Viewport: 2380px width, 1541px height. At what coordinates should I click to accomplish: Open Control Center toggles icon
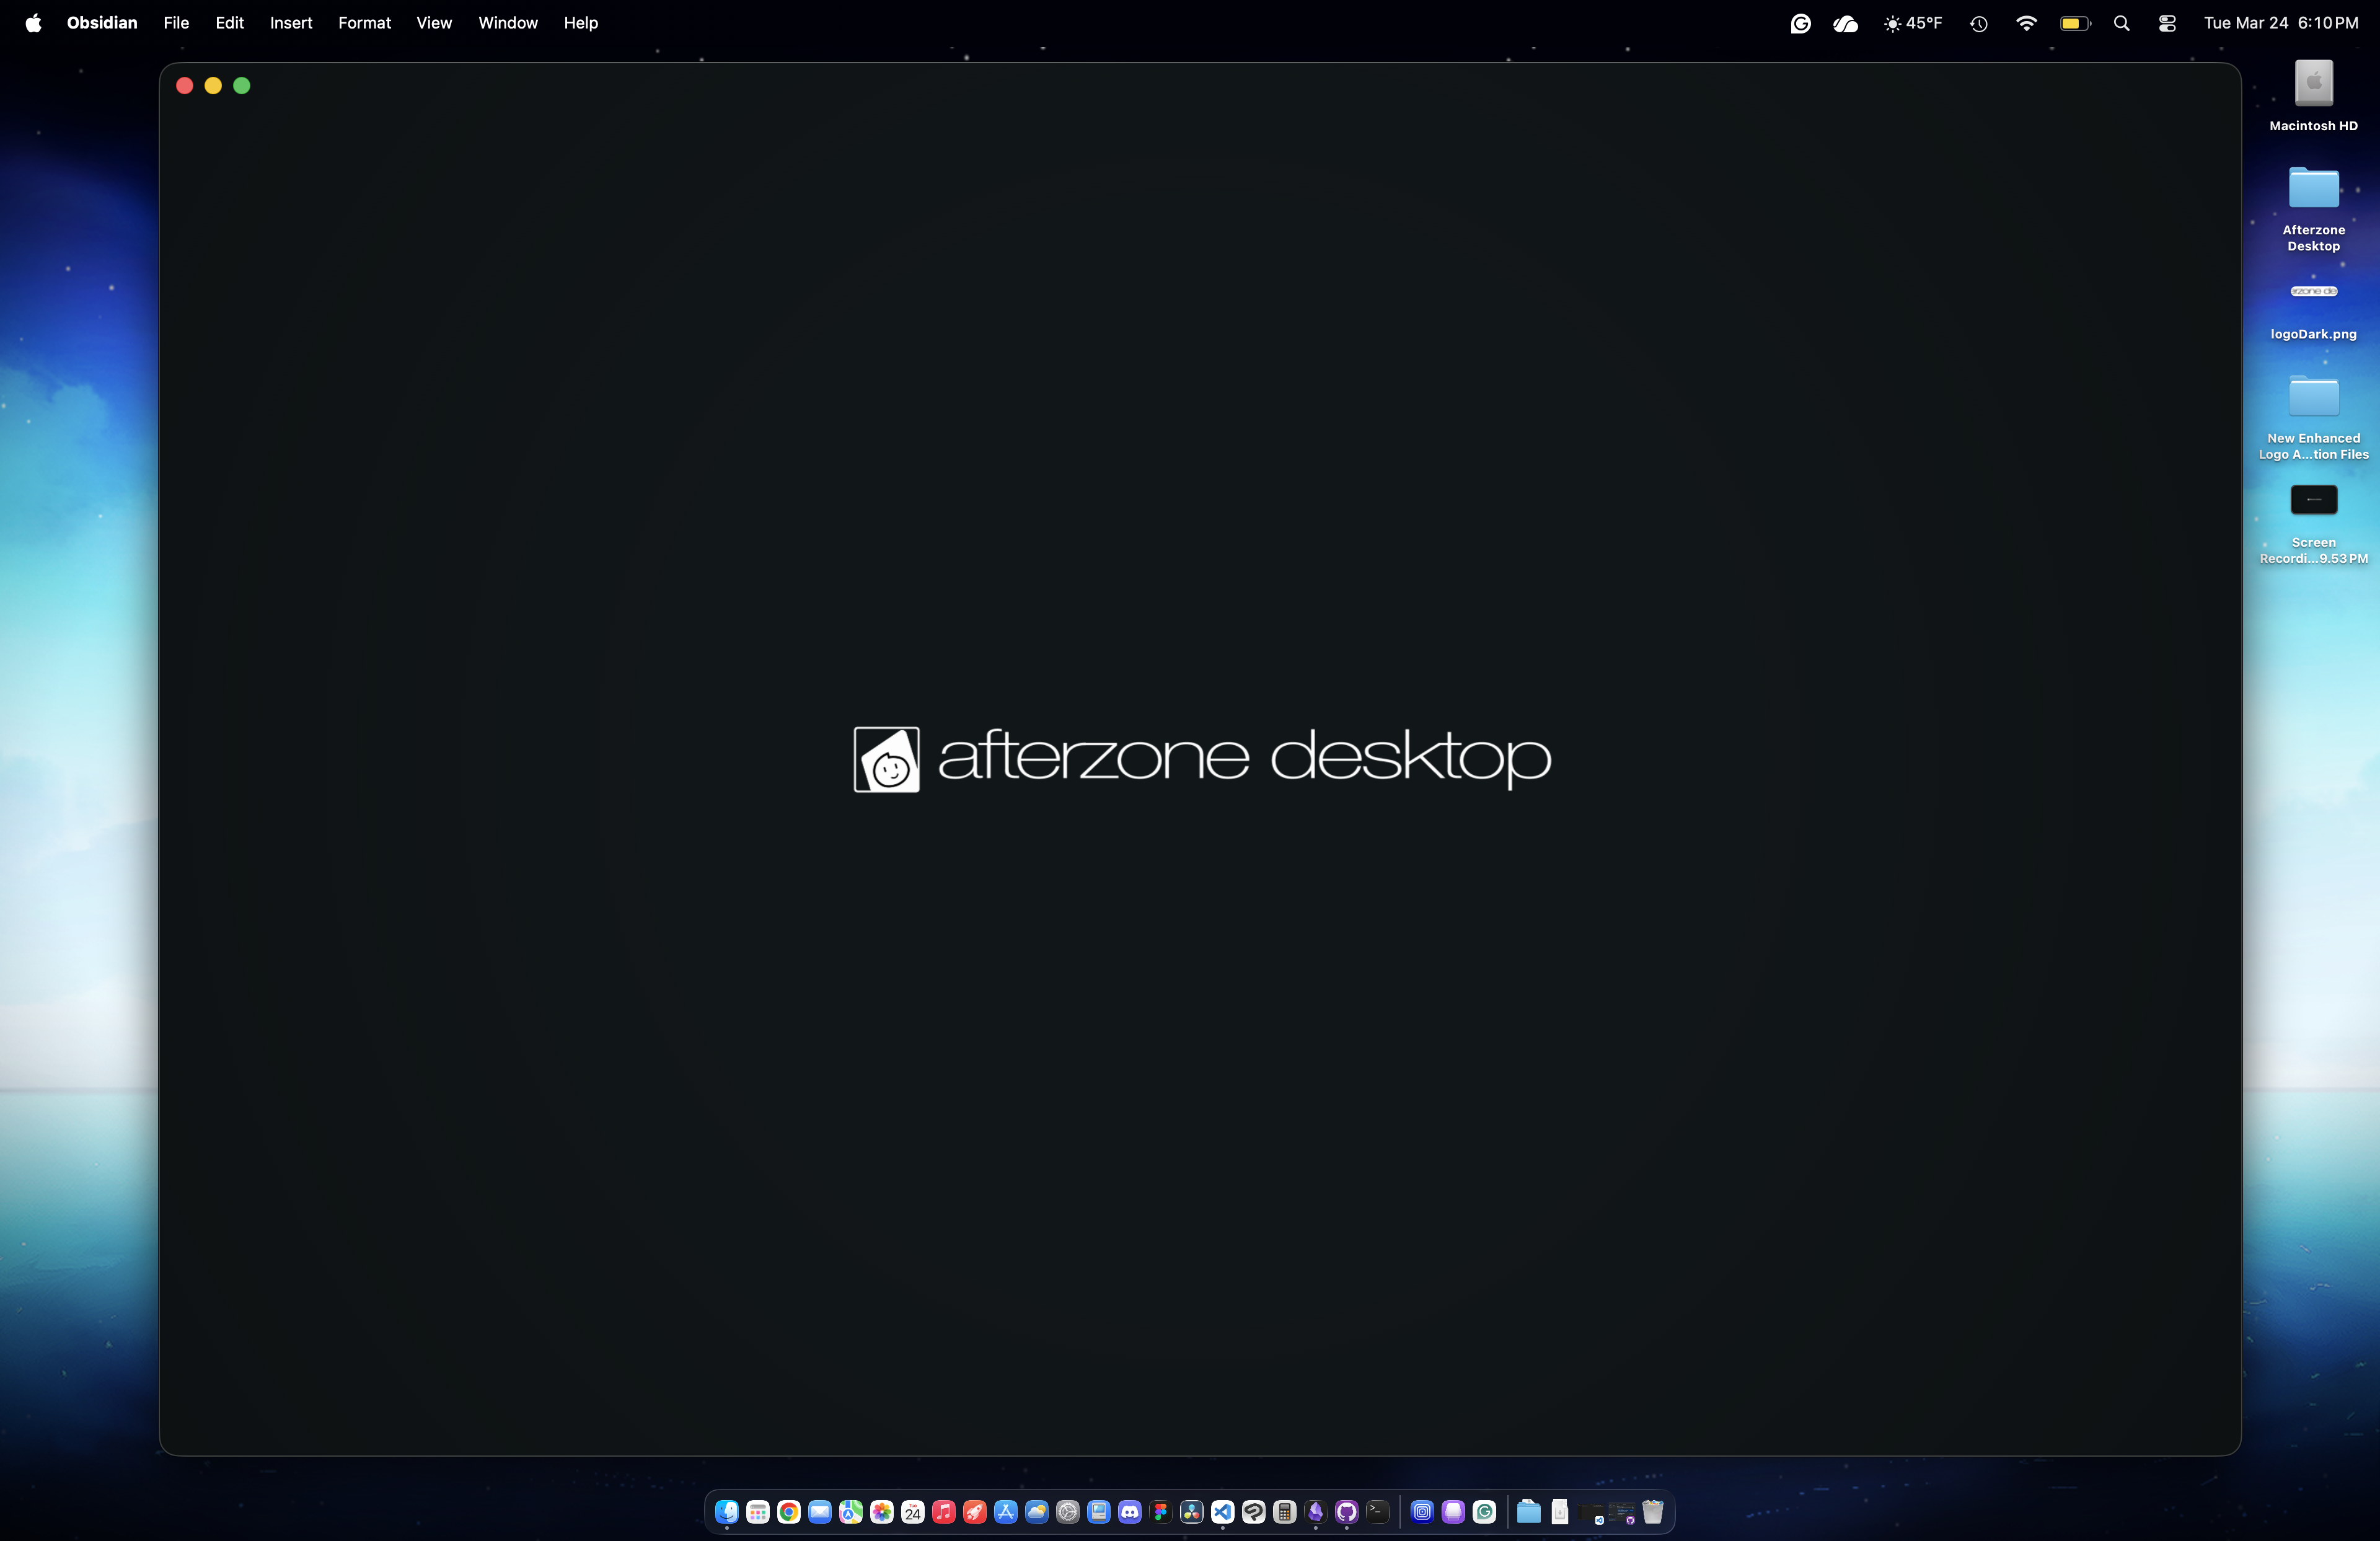pyautogui.click(x=2167, y=23)
